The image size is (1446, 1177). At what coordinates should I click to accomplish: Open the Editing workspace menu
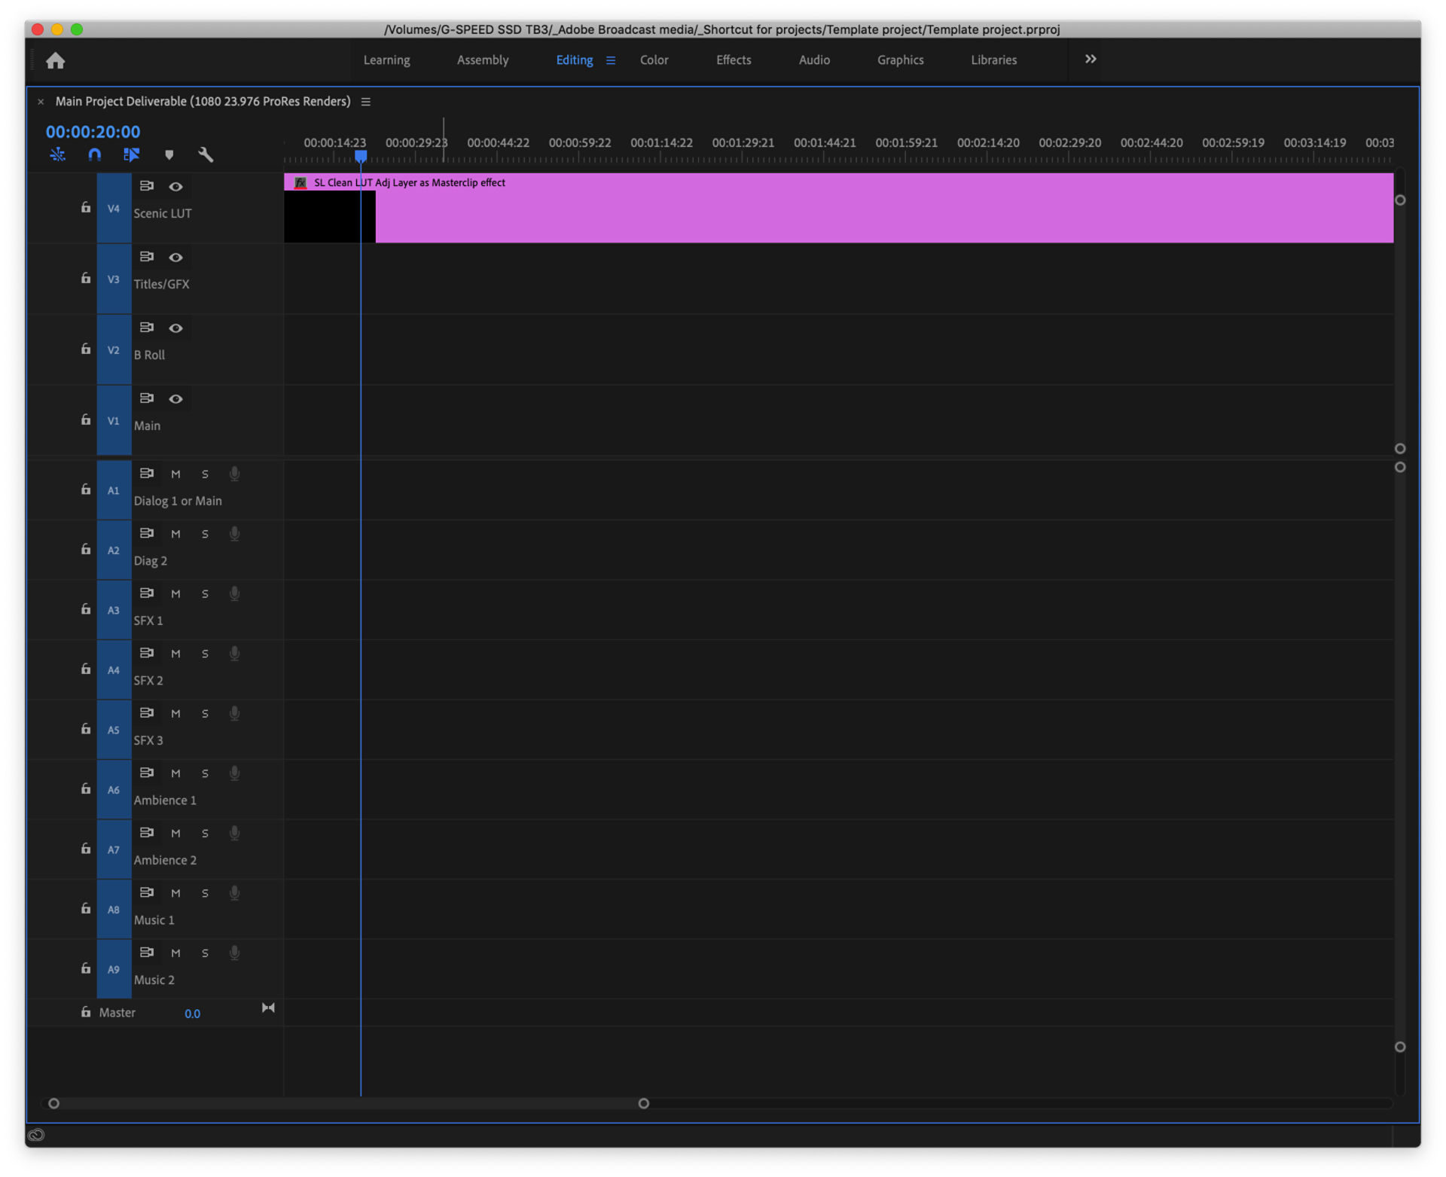(611, 60)
